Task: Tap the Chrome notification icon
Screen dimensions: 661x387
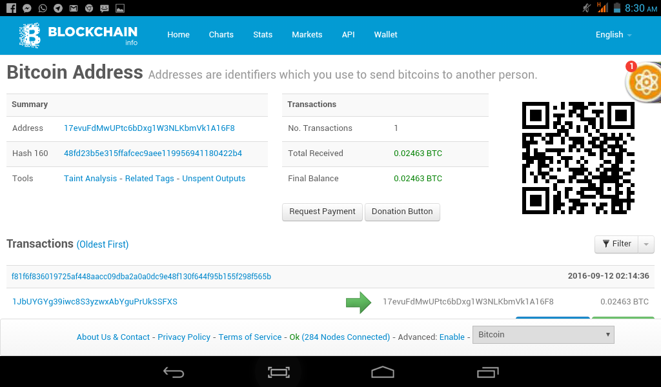Action: [x=89, y=8]
